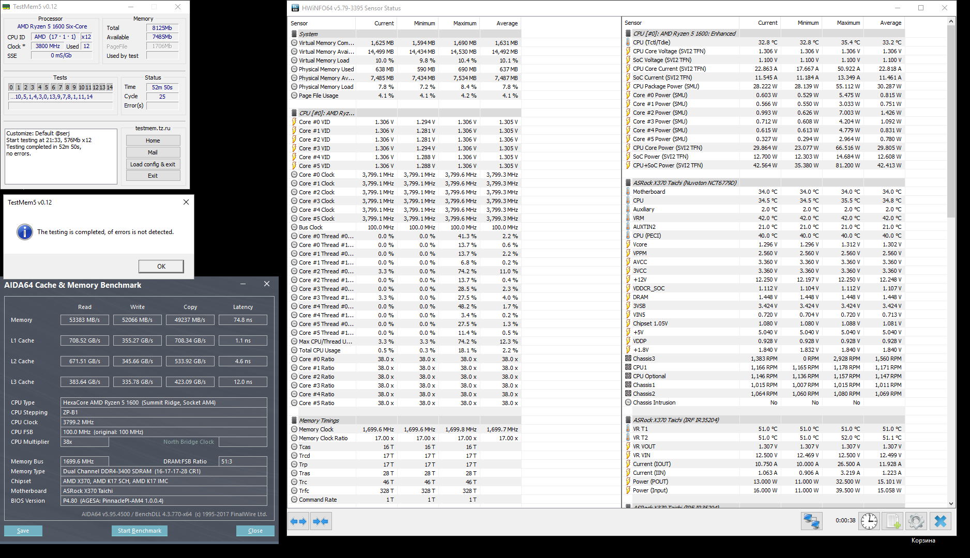The image size is (970, 558).
Task: Click the blue X icon in HWiNFO toolbar
Action: tap(941, 521)
